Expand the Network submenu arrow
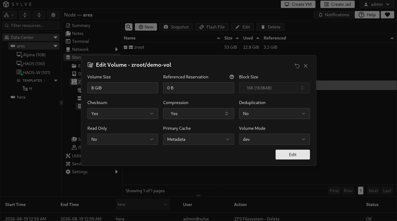The height and width of the screenshot is (221, 397). tap(116, 49)
